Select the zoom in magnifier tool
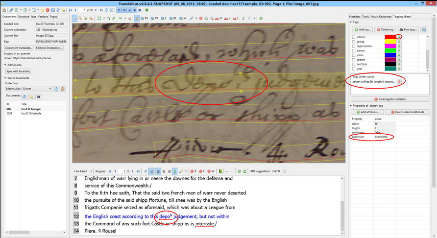Image resolution: width=437 pixels, height=238 pixels. 86,18
